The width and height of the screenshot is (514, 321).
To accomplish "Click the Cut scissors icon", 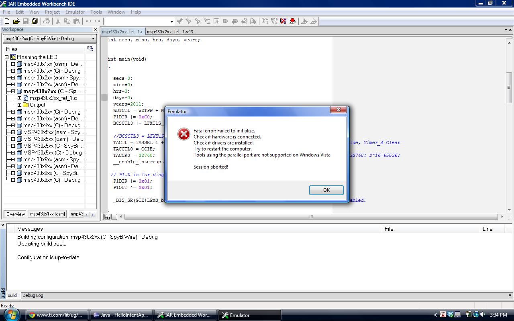I will point(58,21).
